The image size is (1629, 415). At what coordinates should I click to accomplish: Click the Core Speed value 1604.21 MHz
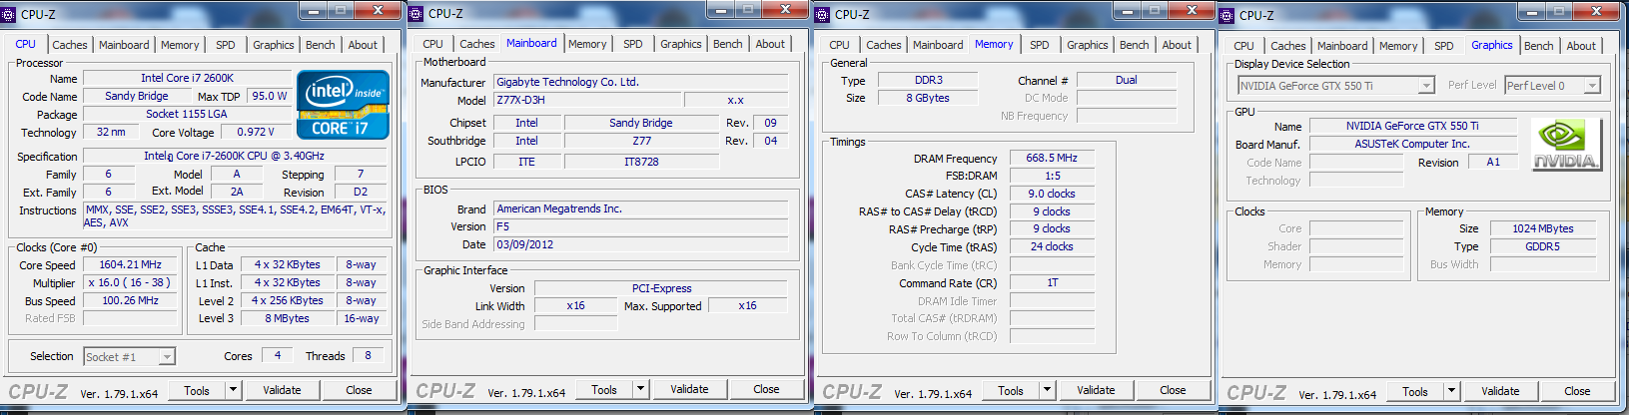(x=130, y=265)
